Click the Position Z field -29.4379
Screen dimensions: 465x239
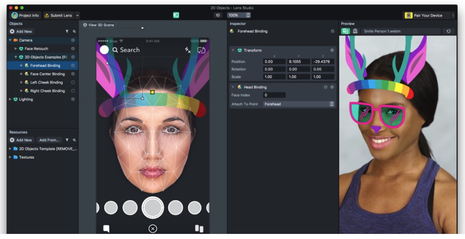[323, 62]
